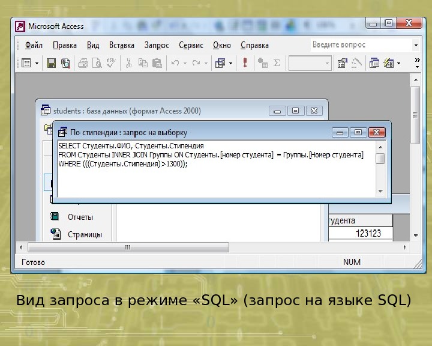The height and width of the screenshot is (346, 432).
Task: Click the Query Type toolbar icon
Action: (x=220, y=63)
